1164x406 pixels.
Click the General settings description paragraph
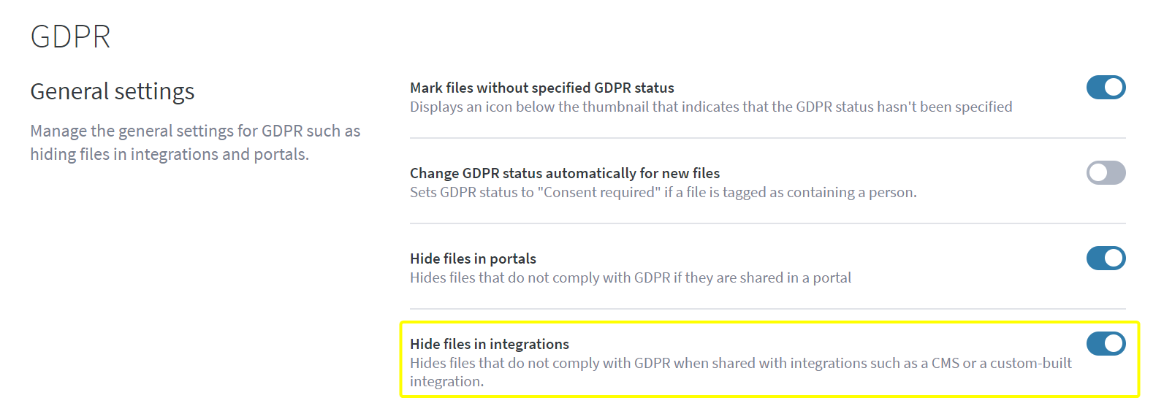point(195,142)
